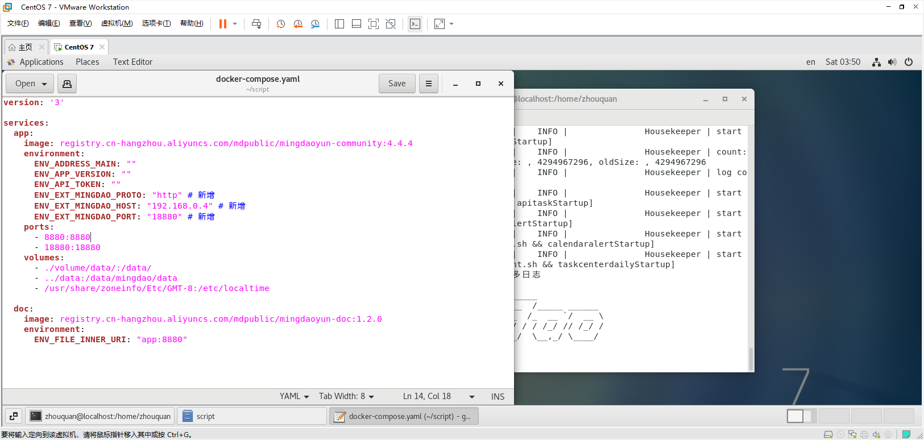This screenshot has height=440, width=924.
Task: Click the Save button
Action: click(397, 84)
